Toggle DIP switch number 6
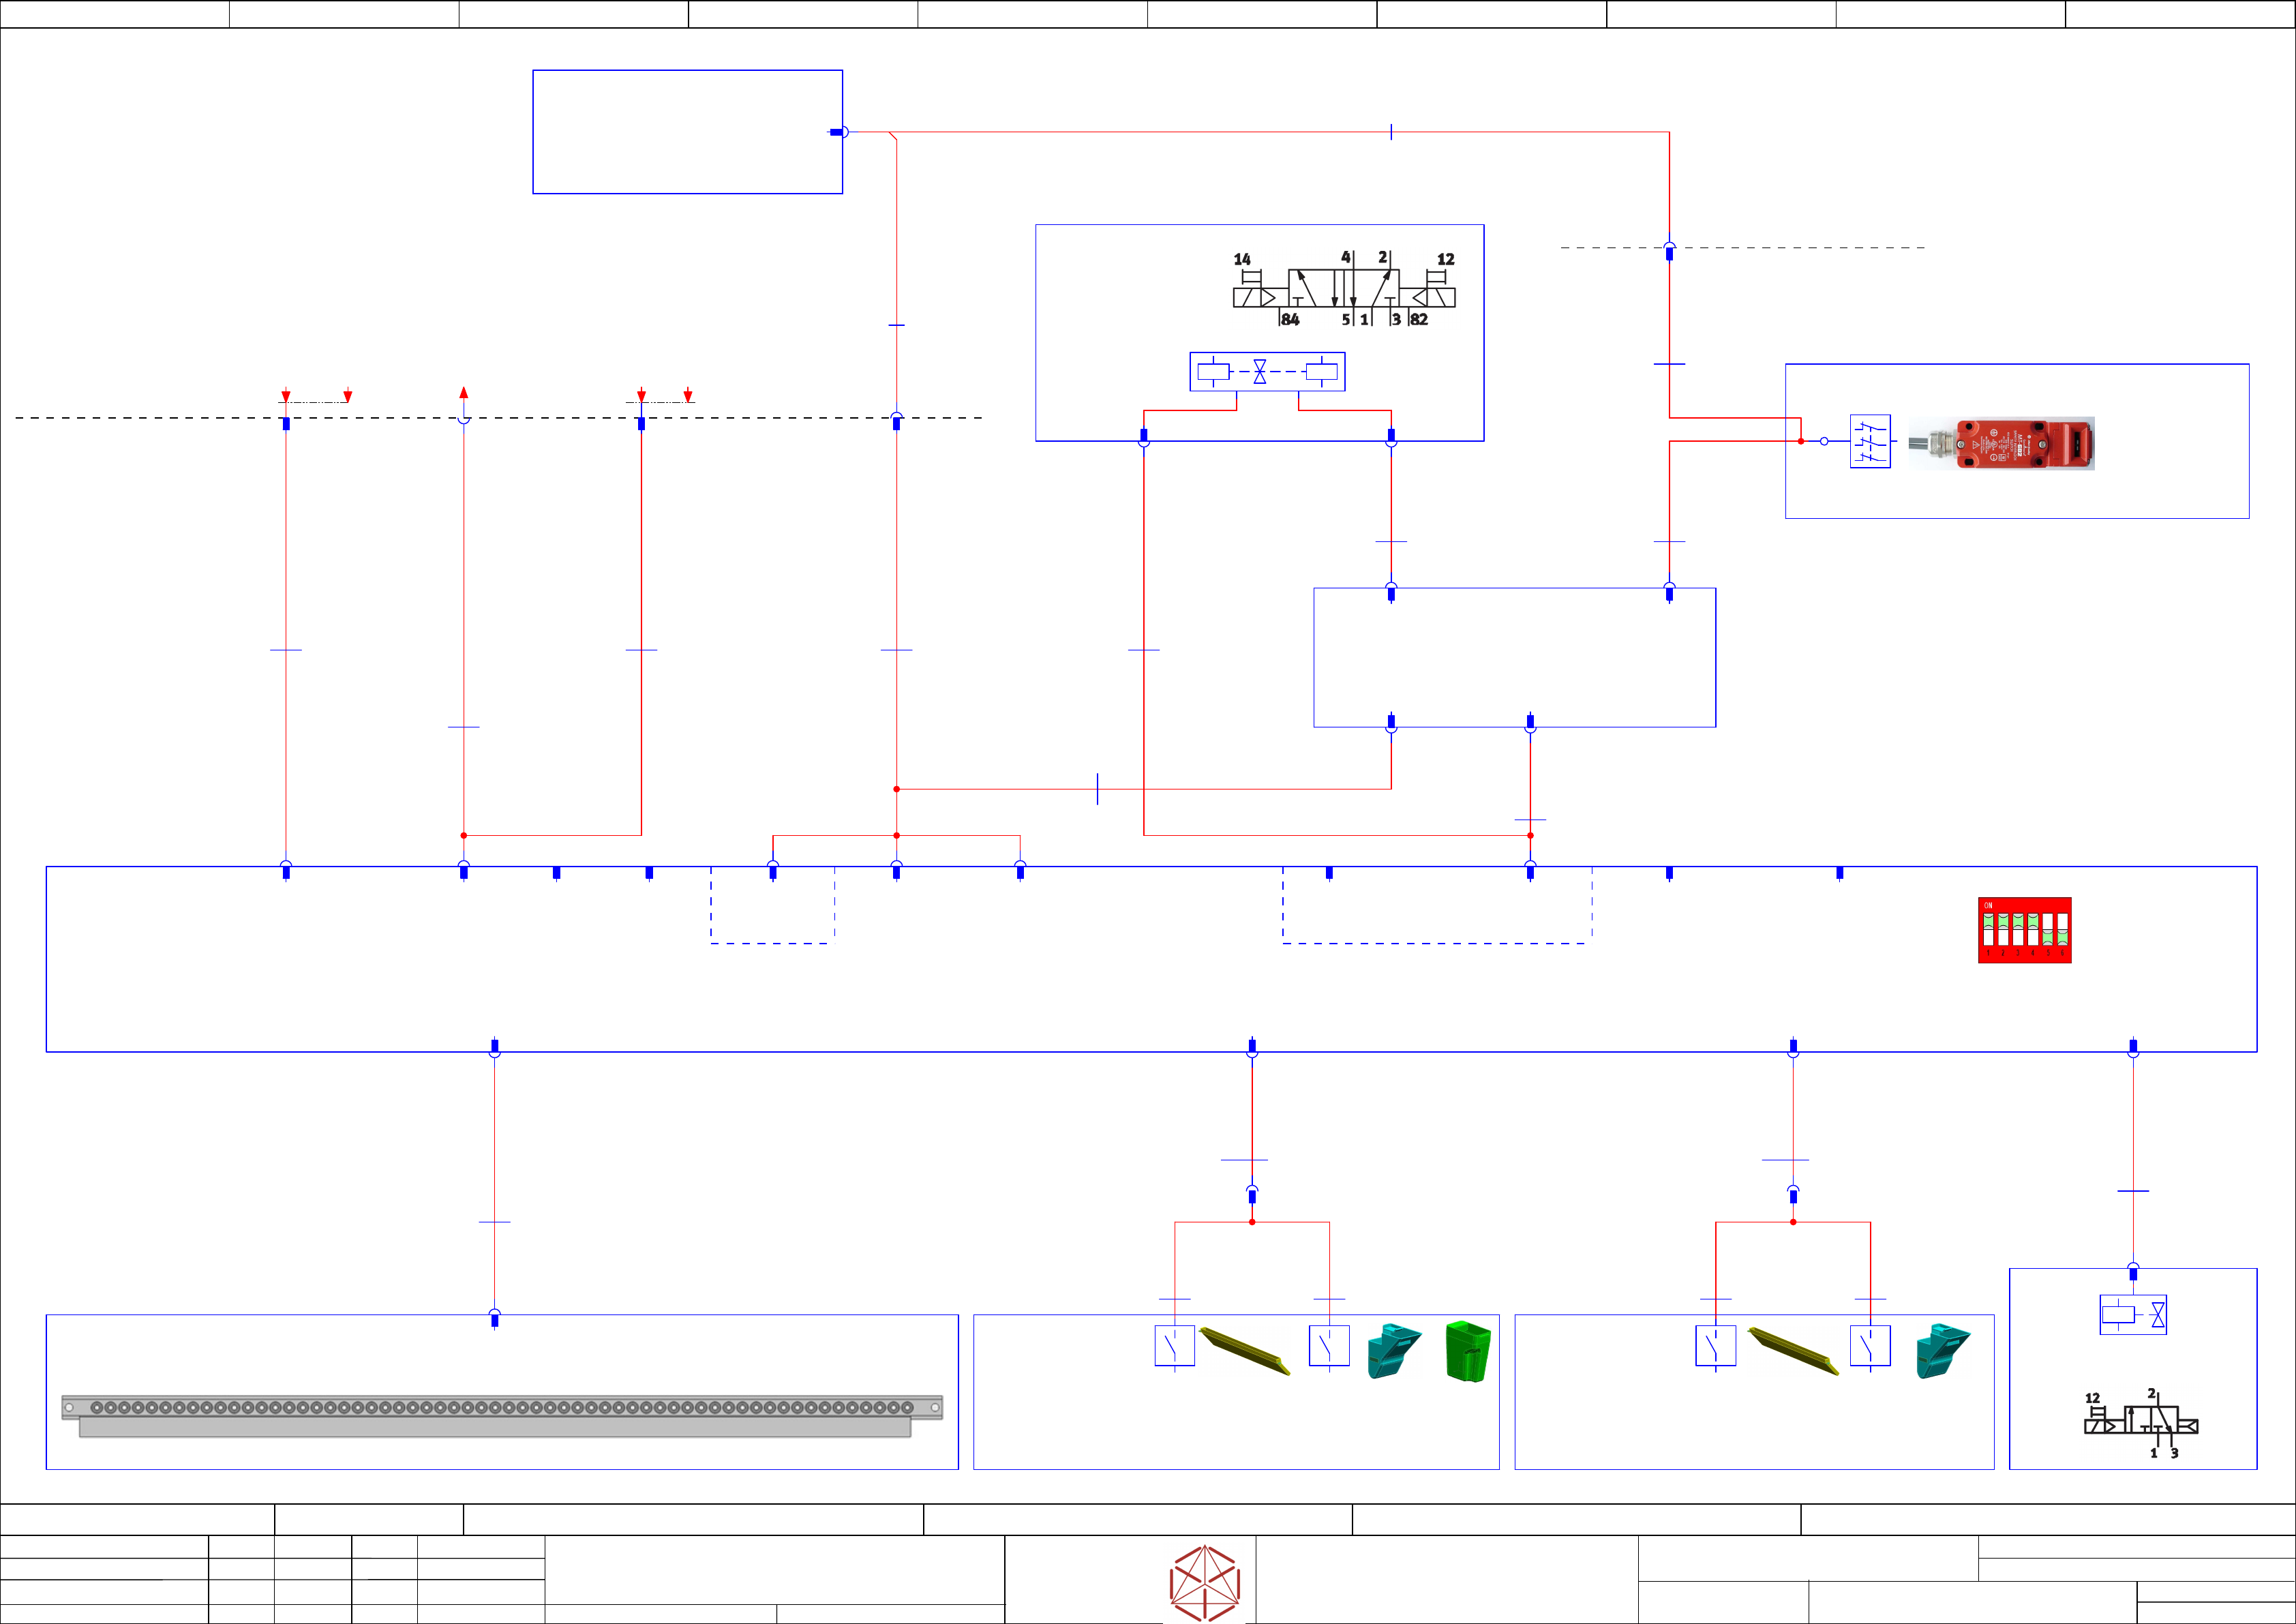 [x=2062, y=930]
